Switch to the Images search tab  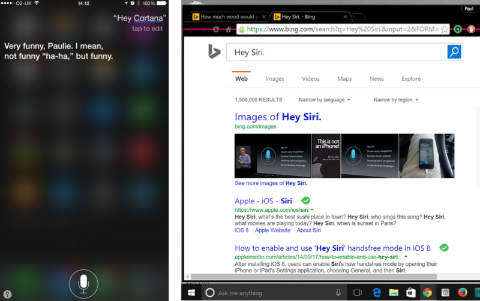coord(275,78)
